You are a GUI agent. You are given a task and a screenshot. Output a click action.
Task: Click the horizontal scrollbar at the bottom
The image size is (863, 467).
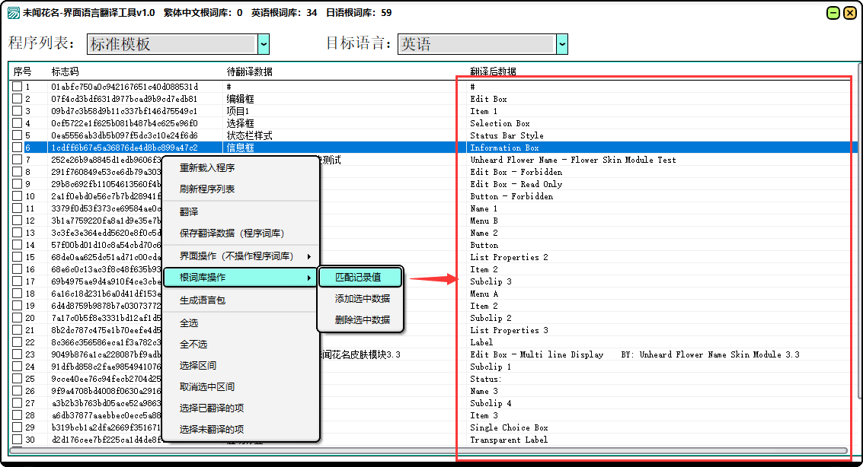click(x=427, y=450)
